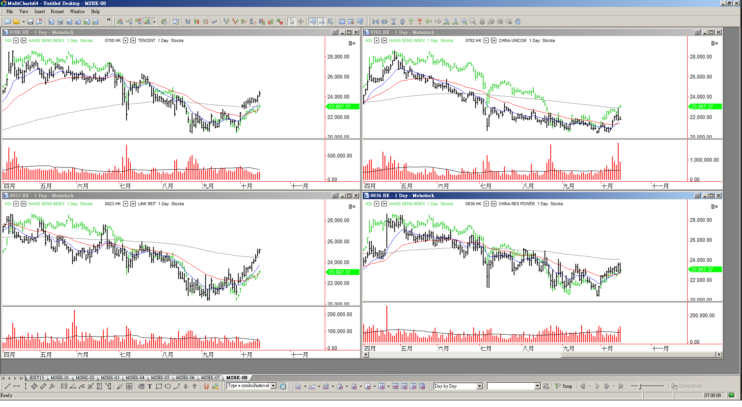Viewport: 742px width, 407px height.
Task: Click the Save workspace floppy icon
Action: (x=30, y=22)
